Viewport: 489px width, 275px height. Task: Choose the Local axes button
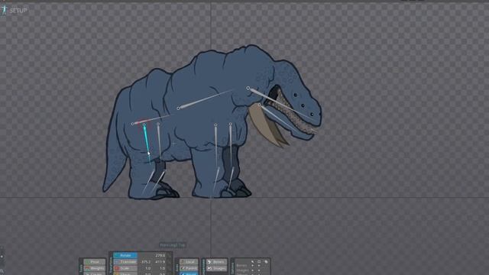(189, 262)
